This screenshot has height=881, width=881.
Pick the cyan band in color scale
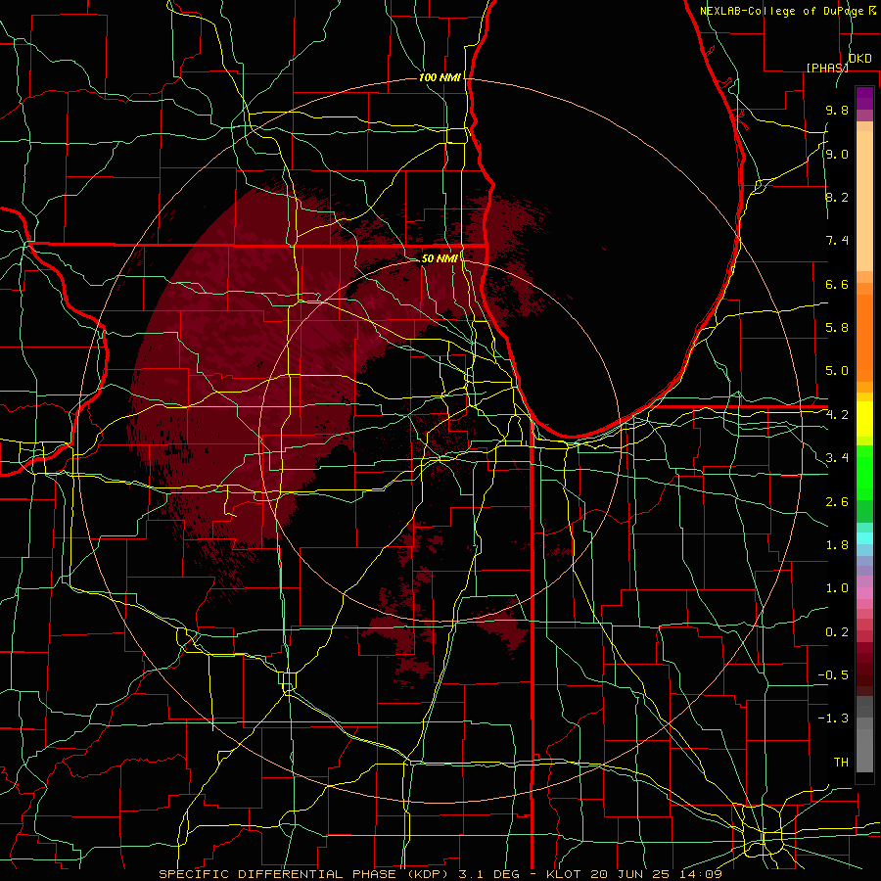(864, 538)
